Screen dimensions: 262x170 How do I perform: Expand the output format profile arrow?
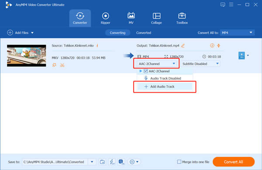pos(248,55)
